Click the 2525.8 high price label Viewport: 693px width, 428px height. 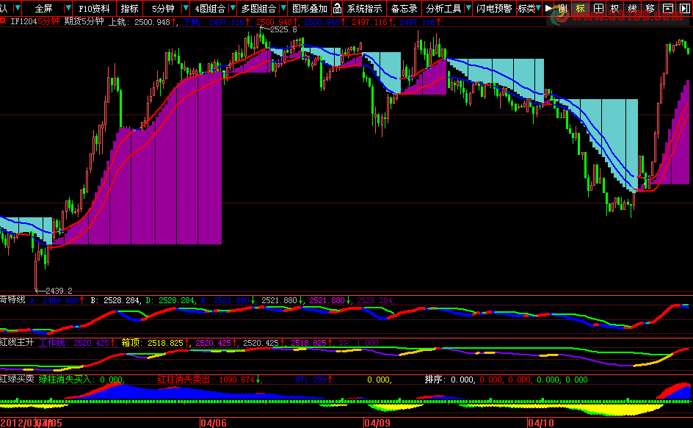pyautogui.click(x=283, y=29)
